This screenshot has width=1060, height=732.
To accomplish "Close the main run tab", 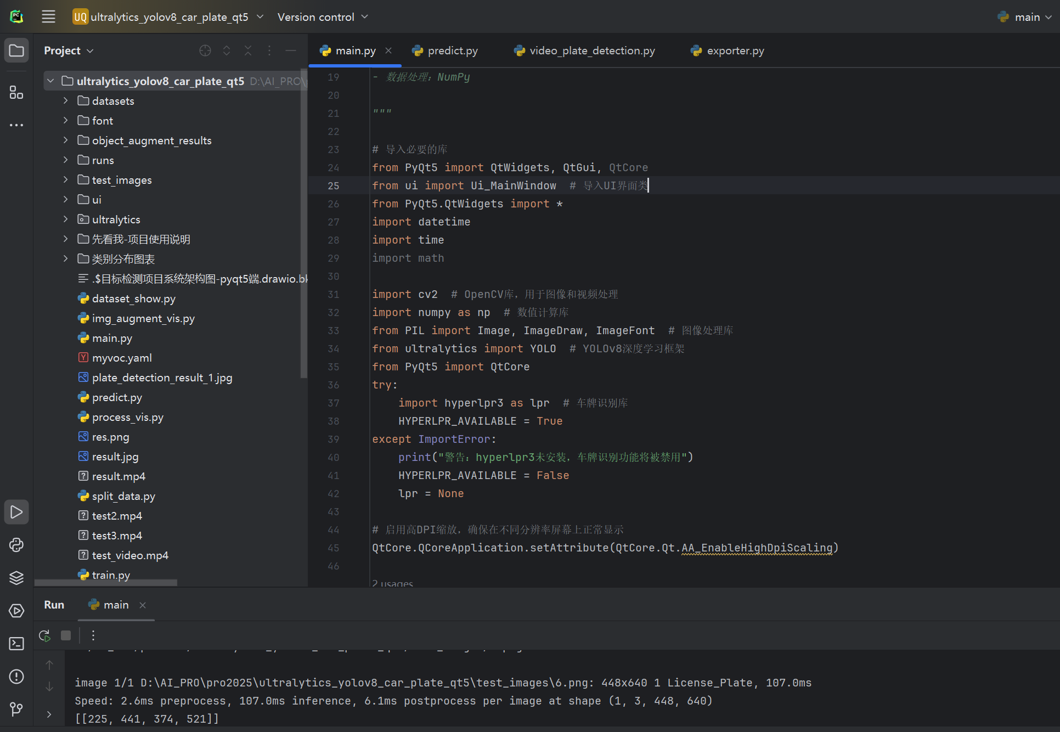I will click(143, 605).
